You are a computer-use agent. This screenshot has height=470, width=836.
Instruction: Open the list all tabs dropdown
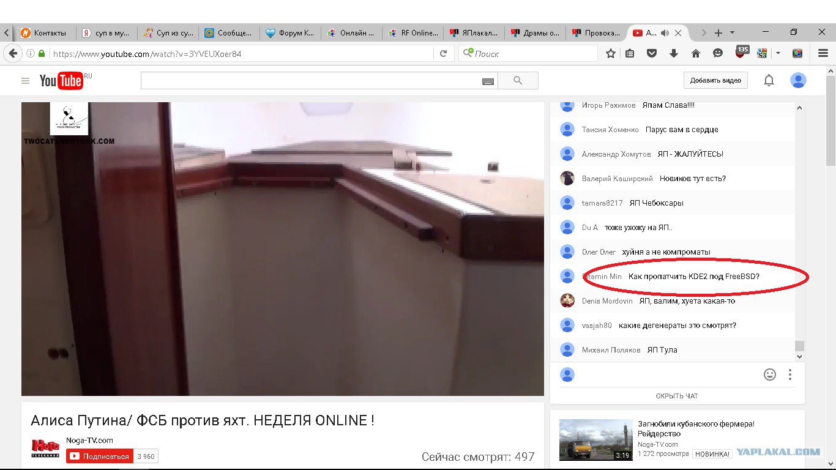coord(733,33)
